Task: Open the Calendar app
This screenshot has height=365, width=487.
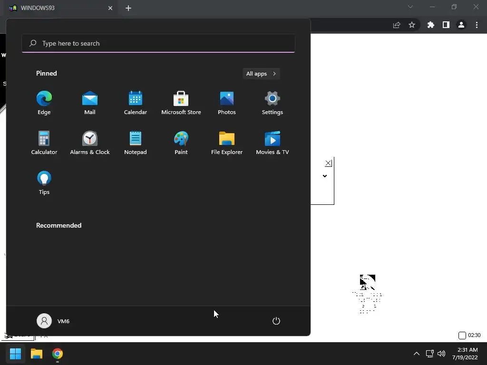Action: (x=136, y=103)
